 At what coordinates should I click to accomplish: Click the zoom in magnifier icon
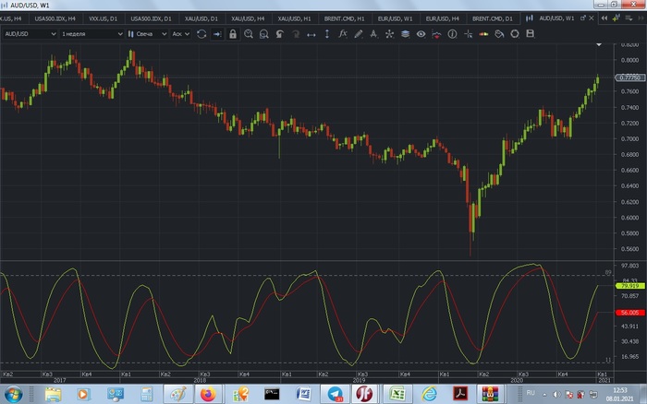pos(249,34)
